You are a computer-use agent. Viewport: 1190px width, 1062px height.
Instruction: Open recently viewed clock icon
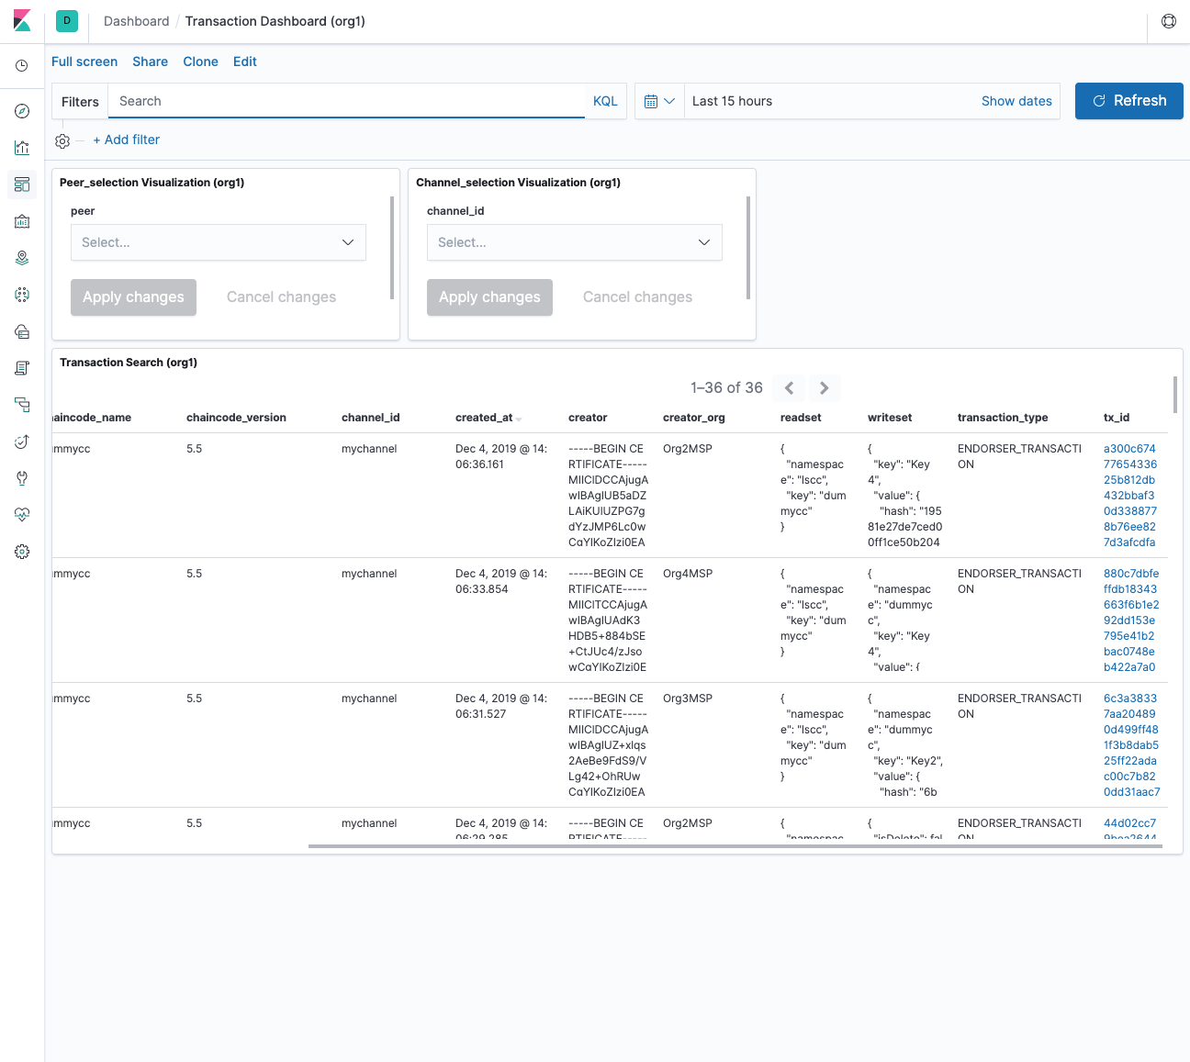coord(22,66)
